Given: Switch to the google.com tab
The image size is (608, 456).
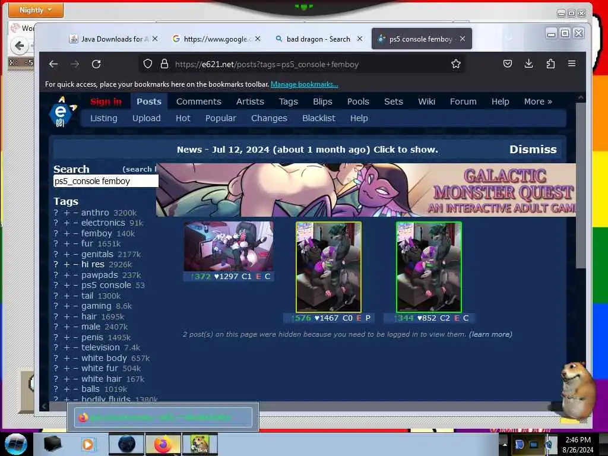Looking at the screenshot, I should 216,39.
